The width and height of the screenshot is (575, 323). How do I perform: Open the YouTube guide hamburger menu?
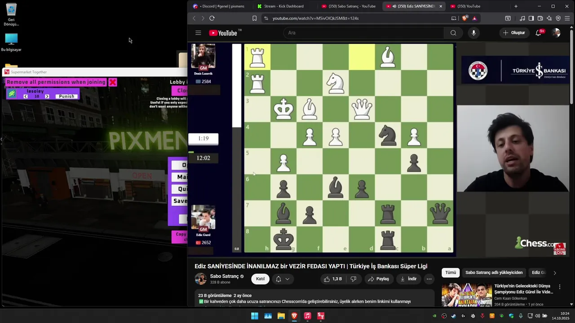198,33
